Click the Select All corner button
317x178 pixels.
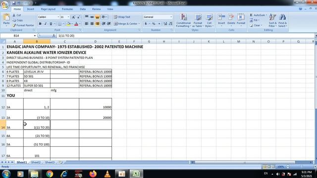coord(3,42)
